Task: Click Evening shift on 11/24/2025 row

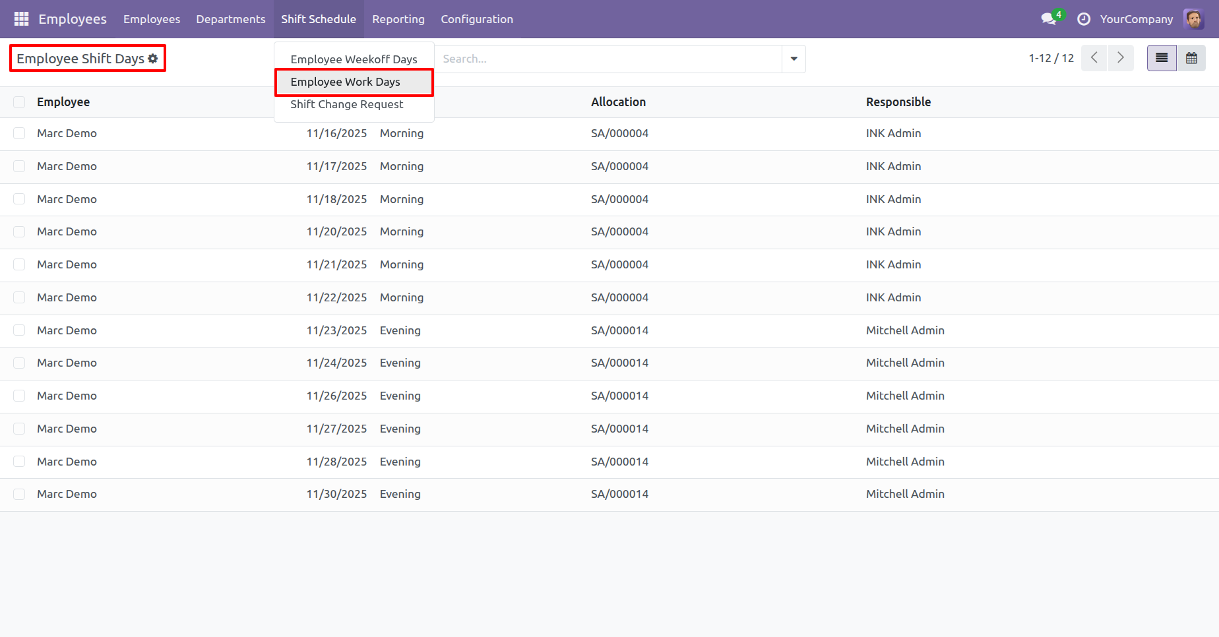Action: pyautogui.click(x=400, y=363)
